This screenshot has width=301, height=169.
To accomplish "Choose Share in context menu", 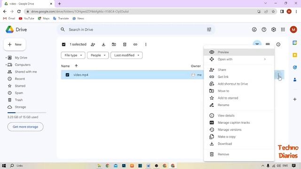I will 239,70.
